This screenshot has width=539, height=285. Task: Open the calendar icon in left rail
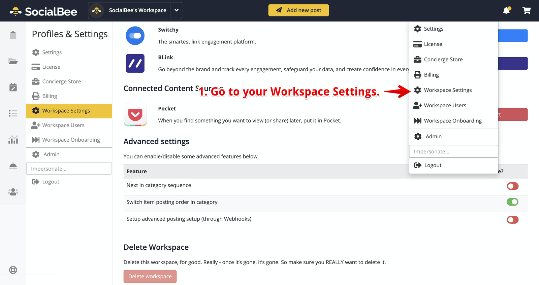tap(13, 87)
